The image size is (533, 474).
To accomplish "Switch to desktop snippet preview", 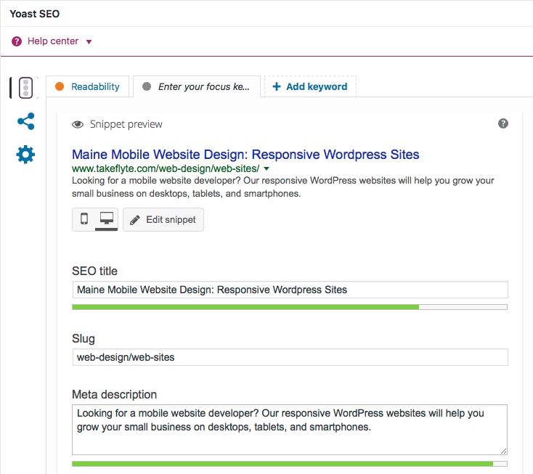I will pos(107,218).
